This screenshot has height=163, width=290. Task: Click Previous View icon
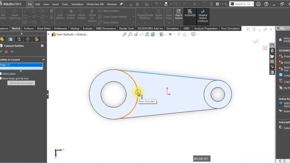(136, 34)
